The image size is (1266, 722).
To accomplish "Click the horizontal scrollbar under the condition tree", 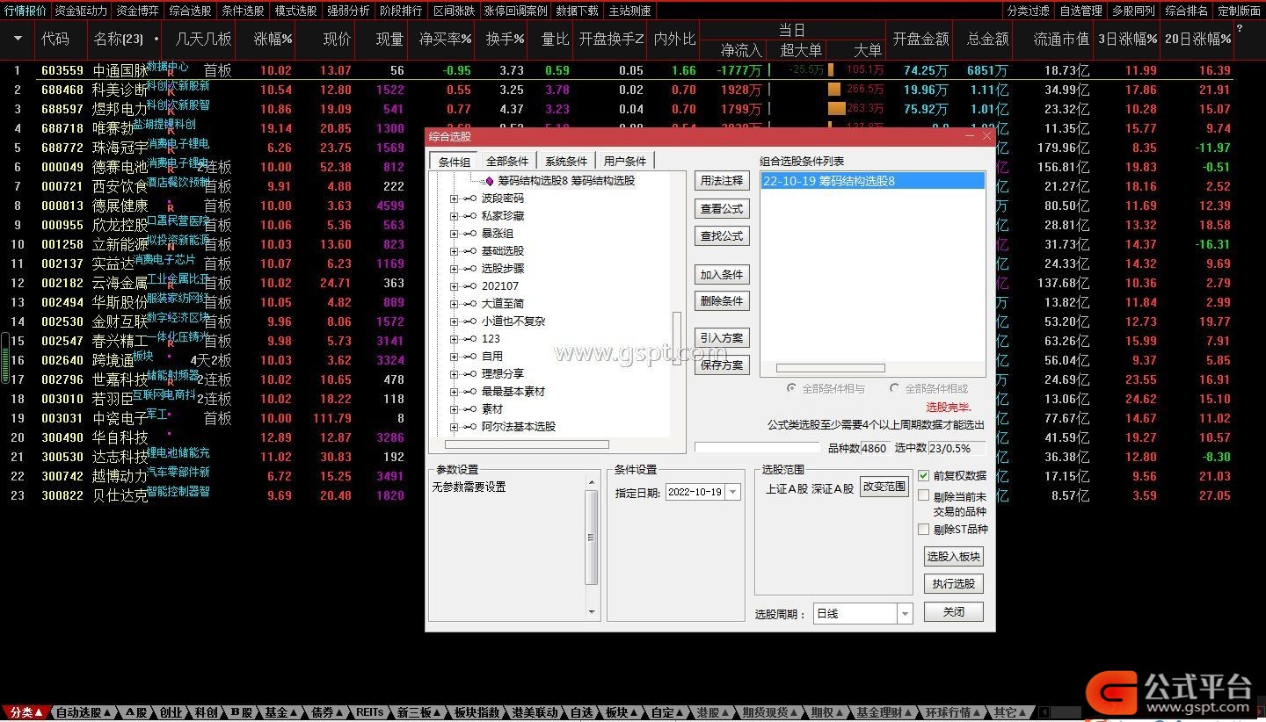I will click(x=527, y=444).
